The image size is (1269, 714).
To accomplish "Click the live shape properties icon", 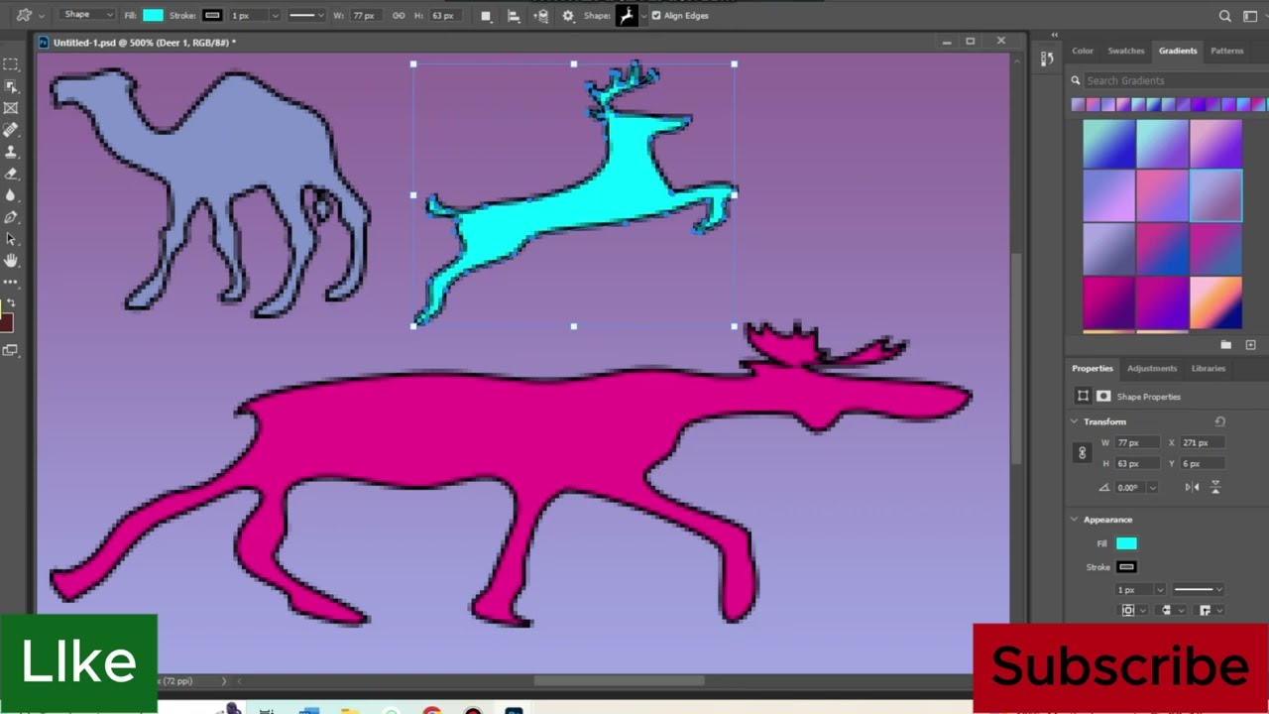I will coord(1084,396).
